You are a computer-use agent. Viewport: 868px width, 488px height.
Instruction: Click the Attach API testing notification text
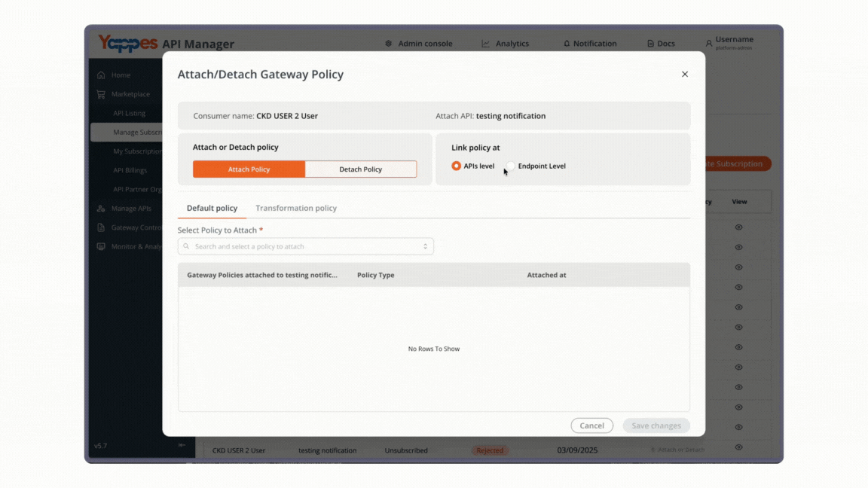pyautogui.click(x=491, y=116)
